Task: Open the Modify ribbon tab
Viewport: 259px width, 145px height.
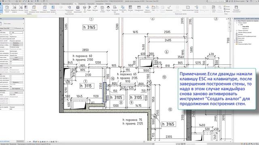Action: click(108, 4)
